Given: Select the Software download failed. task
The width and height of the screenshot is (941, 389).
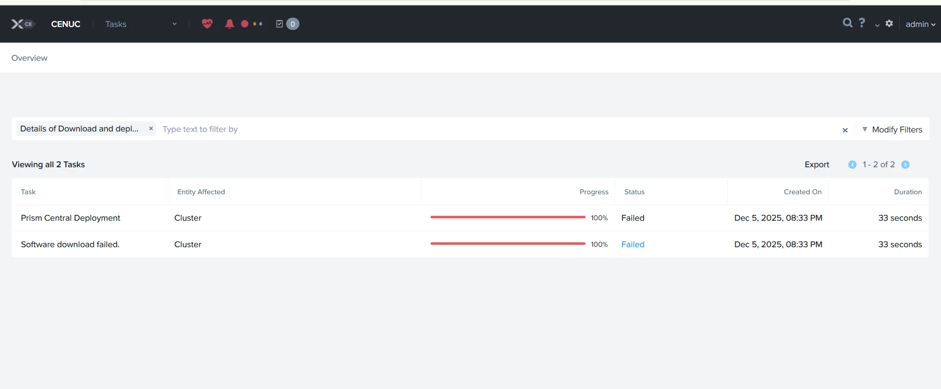Looking at the screenshot, I should 70,244.
